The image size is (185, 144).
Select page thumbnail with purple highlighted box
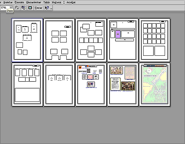pos(123,40)
